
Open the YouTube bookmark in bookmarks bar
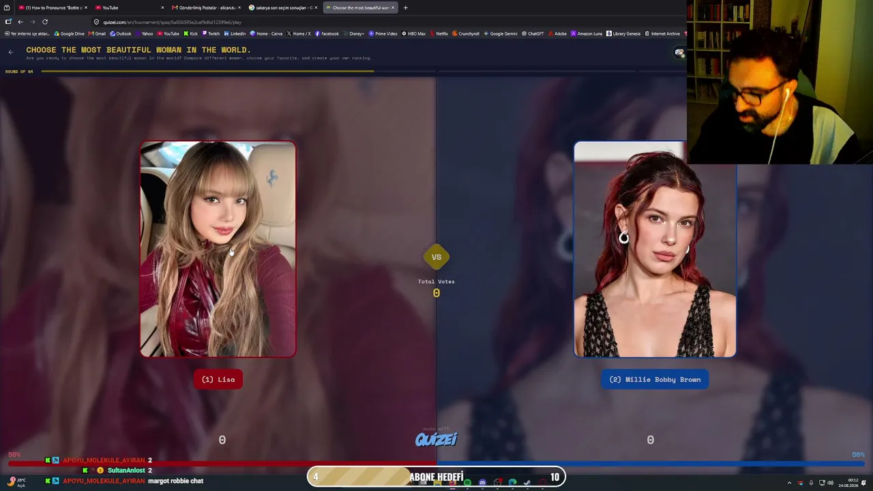(168, 33)
